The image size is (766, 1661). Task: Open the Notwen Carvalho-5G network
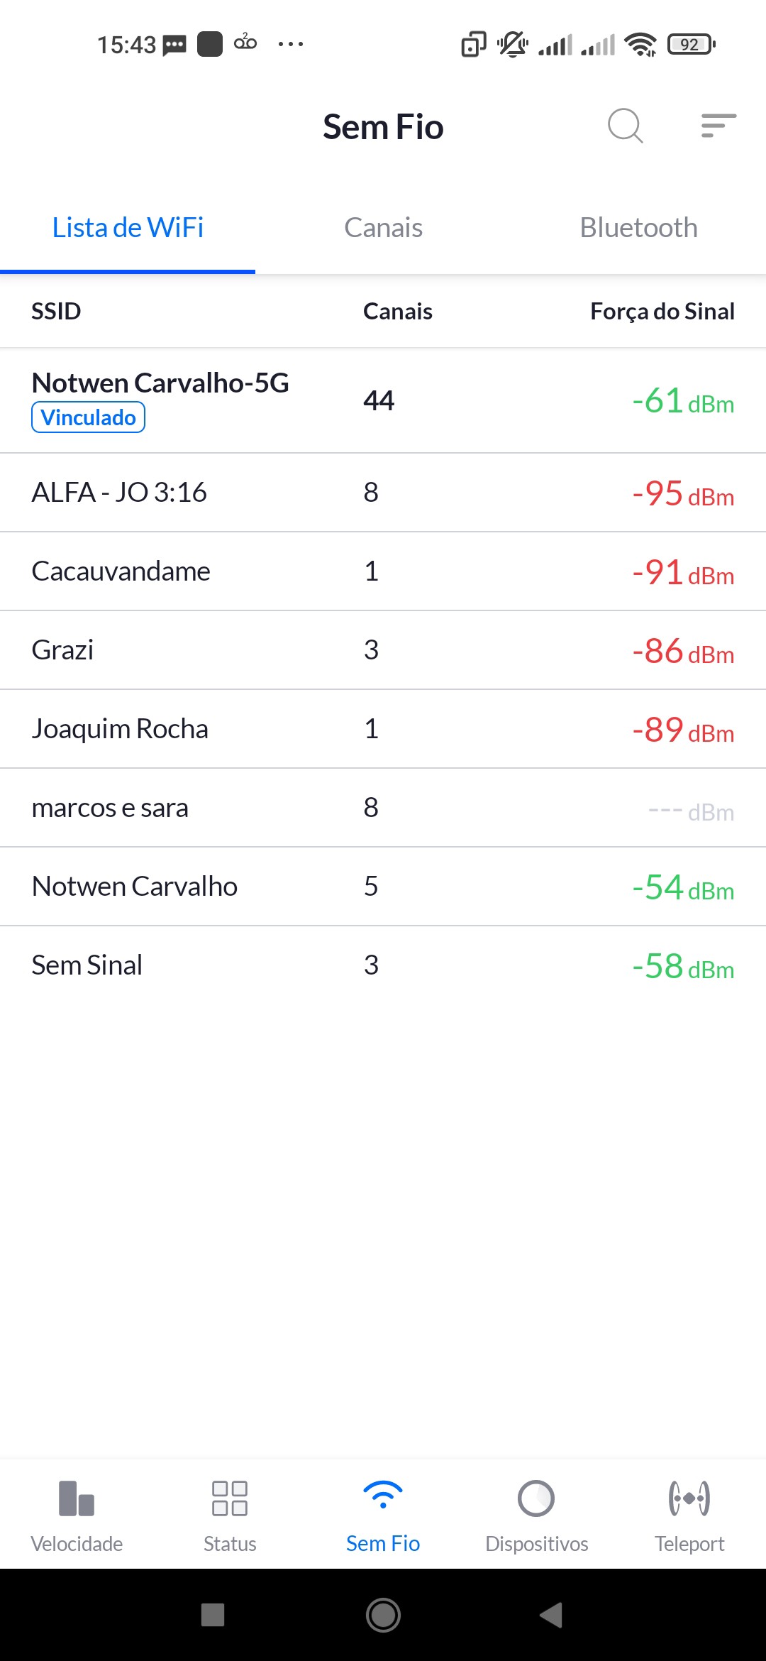(x=160, y=383)
